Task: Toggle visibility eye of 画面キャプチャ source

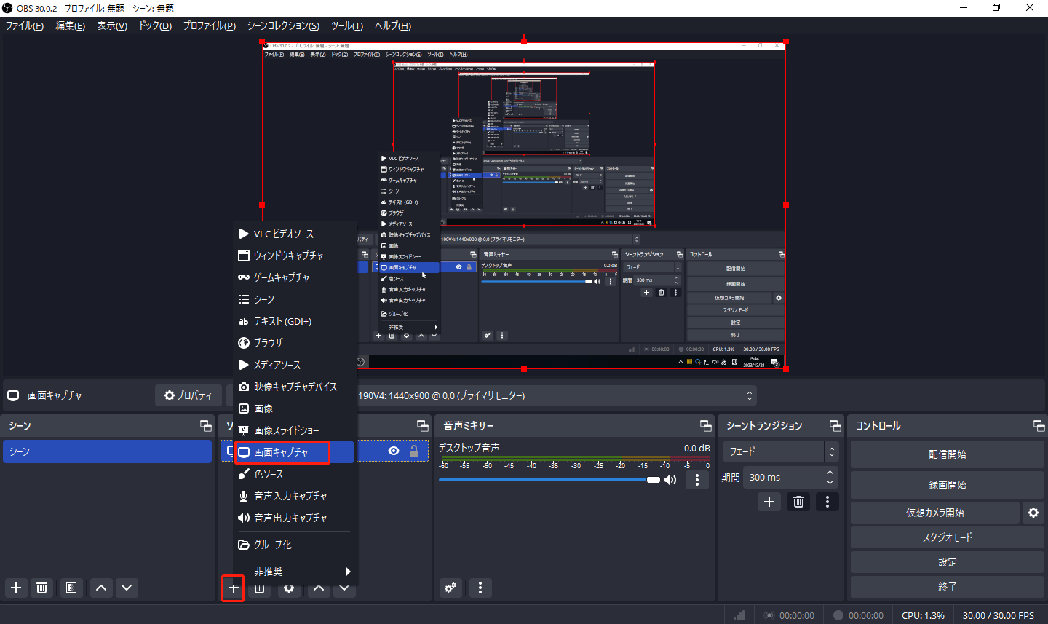Action: [x=394, y=451]
